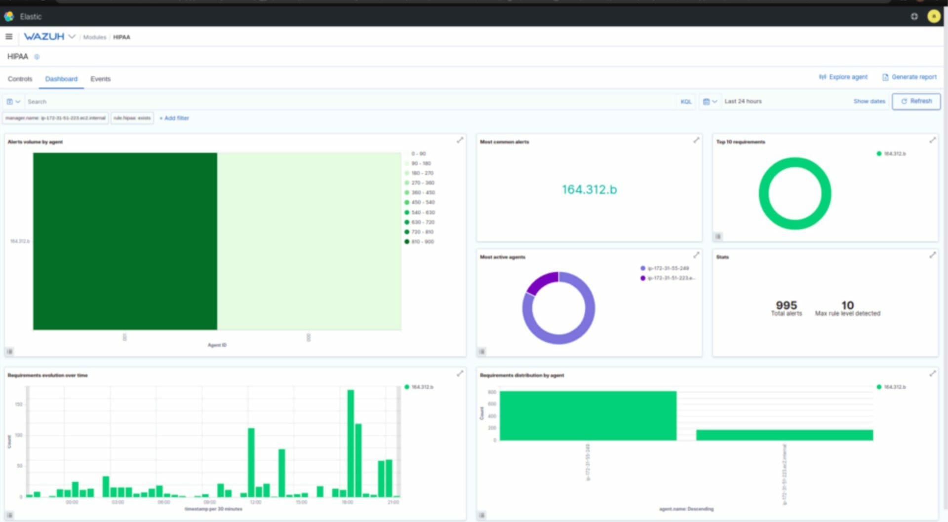This screenshot has height=522, width=948.
Task: Open the date quick menu dropdown
Action: [x=710, y=102]
